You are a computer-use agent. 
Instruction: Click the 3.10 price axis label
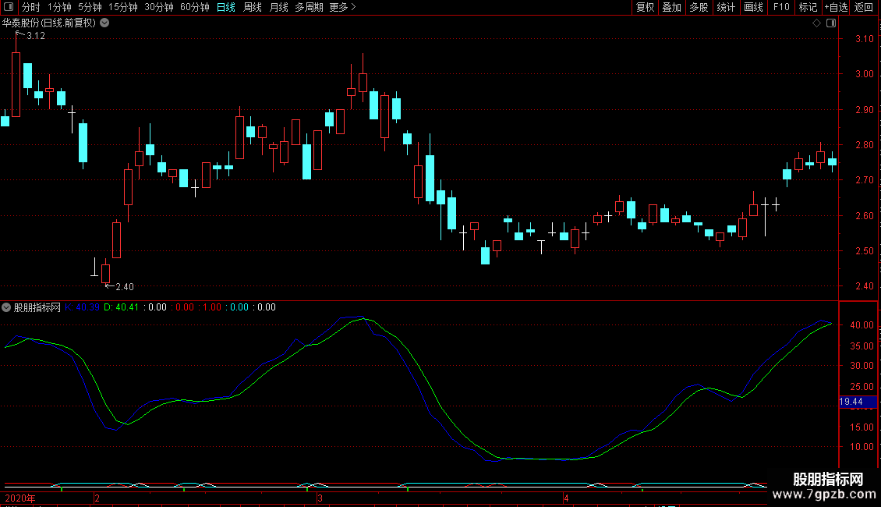[865, 39]
